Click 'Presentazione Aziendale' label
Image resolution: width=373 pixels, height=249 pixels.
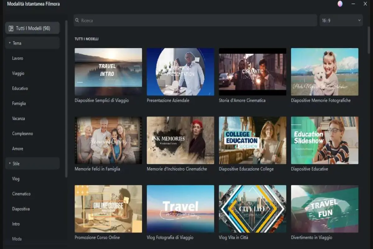(x=168, y=101)
